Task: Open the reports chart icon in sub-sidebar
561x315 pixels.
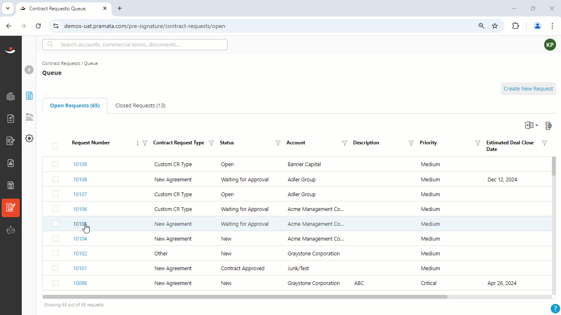Action: 29,117
